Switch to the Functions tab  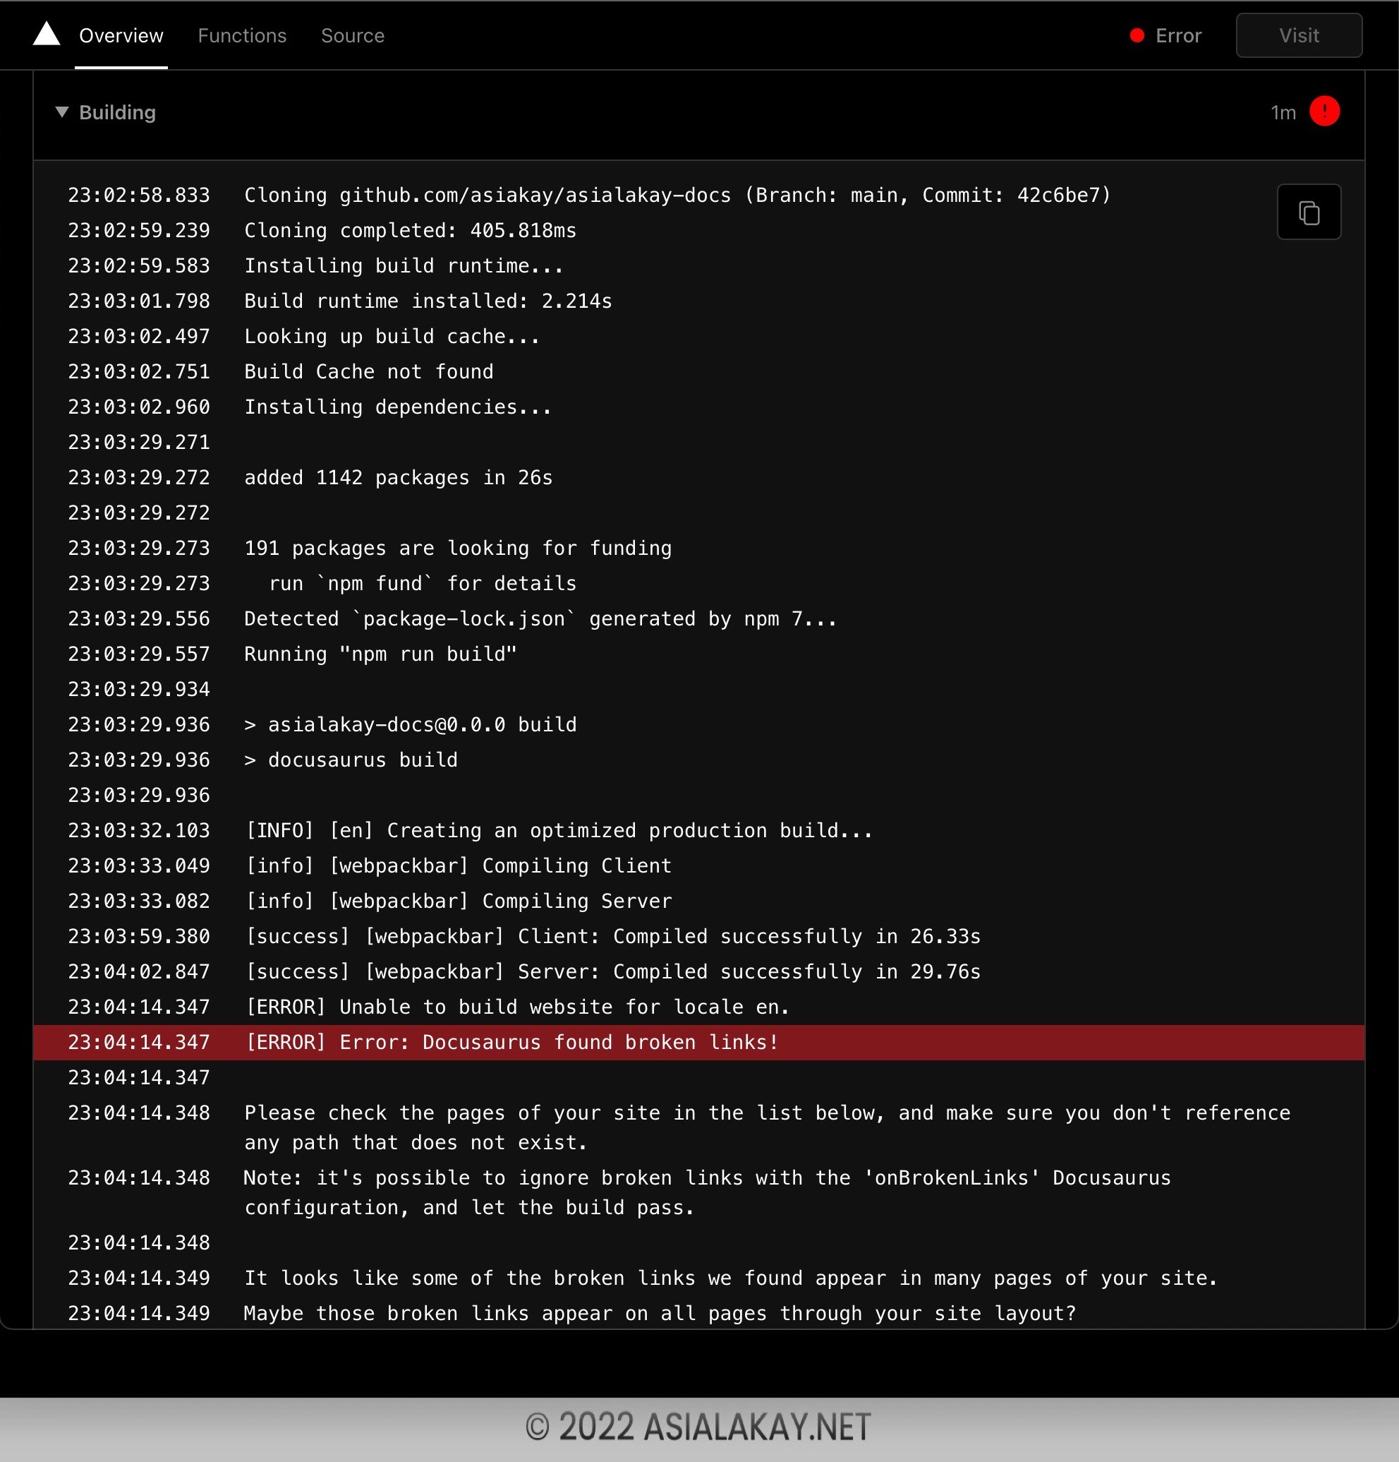pos(241,36)
